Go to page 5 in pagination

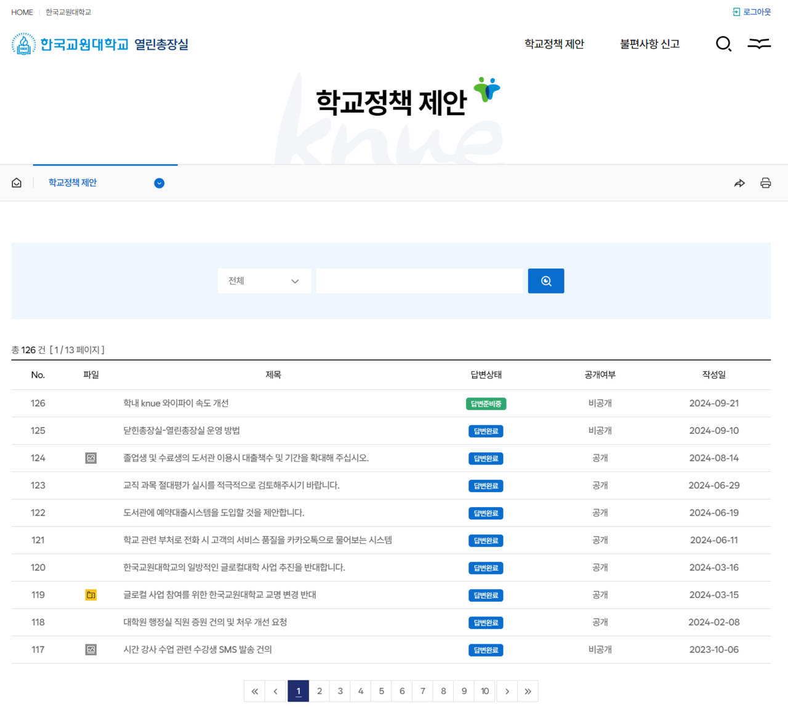381,690
